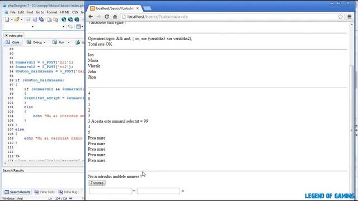Viewport: 358px width, 201px height.
Task: Open the Chrome hamburger menu
Action: tap(349, 17)
